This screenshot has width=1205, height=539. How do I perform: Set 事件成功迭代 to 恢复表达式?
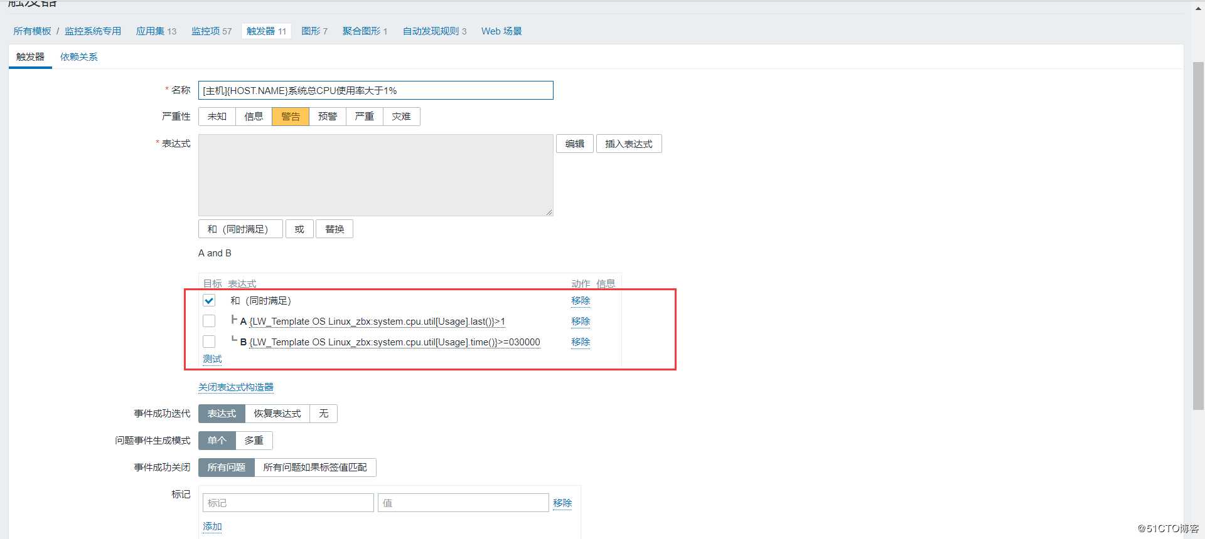coord(277,414)
